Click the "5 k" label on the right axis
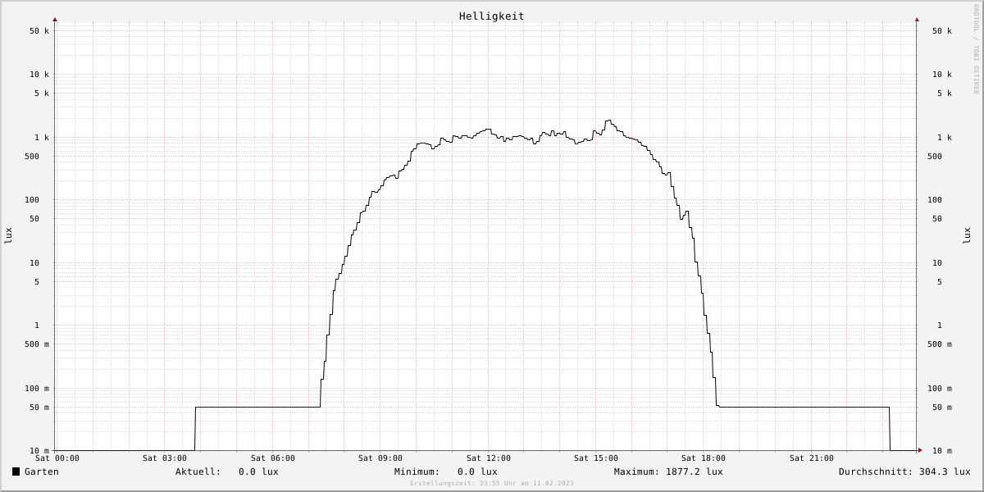Screen dimensions: 984x492 tap(945, 93)
